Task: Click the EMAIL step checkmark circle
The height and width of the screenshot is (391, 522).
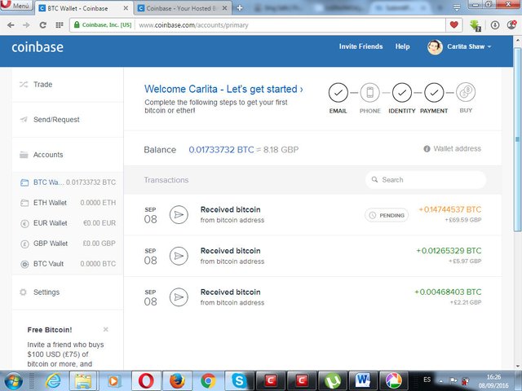Action: coord(338,92)
